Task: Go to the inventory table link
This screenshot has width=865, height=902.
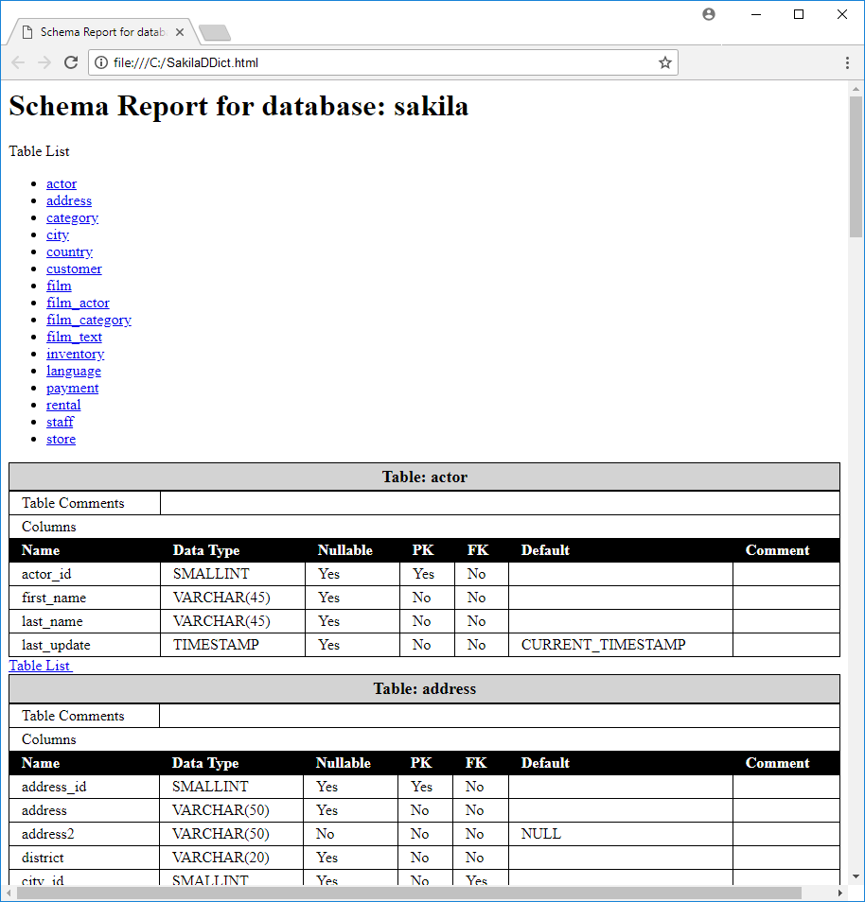Action: [x=75, y=354]
